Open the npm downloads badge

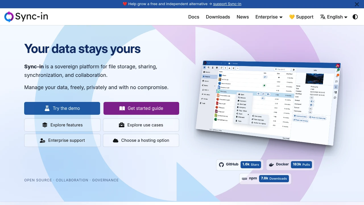tap(265, 179)
